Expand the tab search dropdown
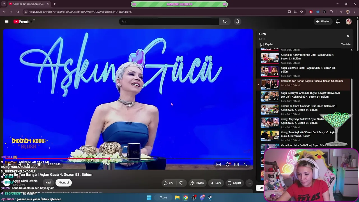The height and width of the screenshot is (202, 359). pos(4,4)
